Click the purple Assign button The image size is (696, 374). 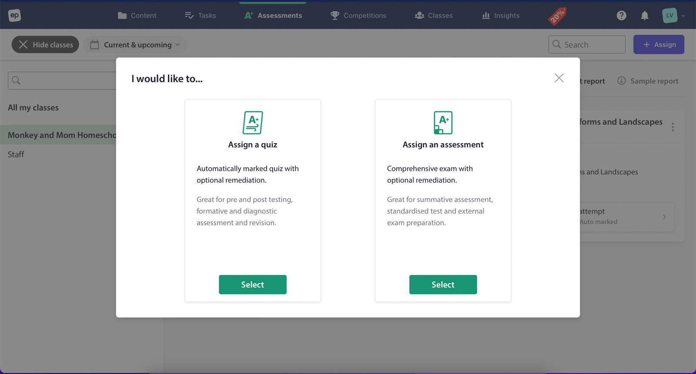pos(659,44)
